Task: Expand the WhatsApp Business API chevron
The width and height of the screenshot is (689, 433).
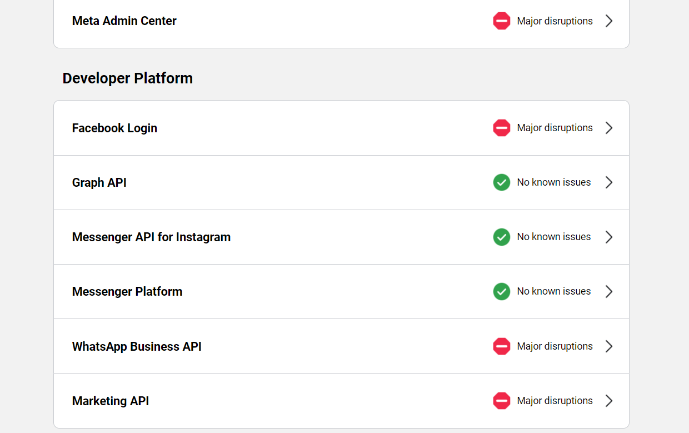Action: click(x=609, y=346)
